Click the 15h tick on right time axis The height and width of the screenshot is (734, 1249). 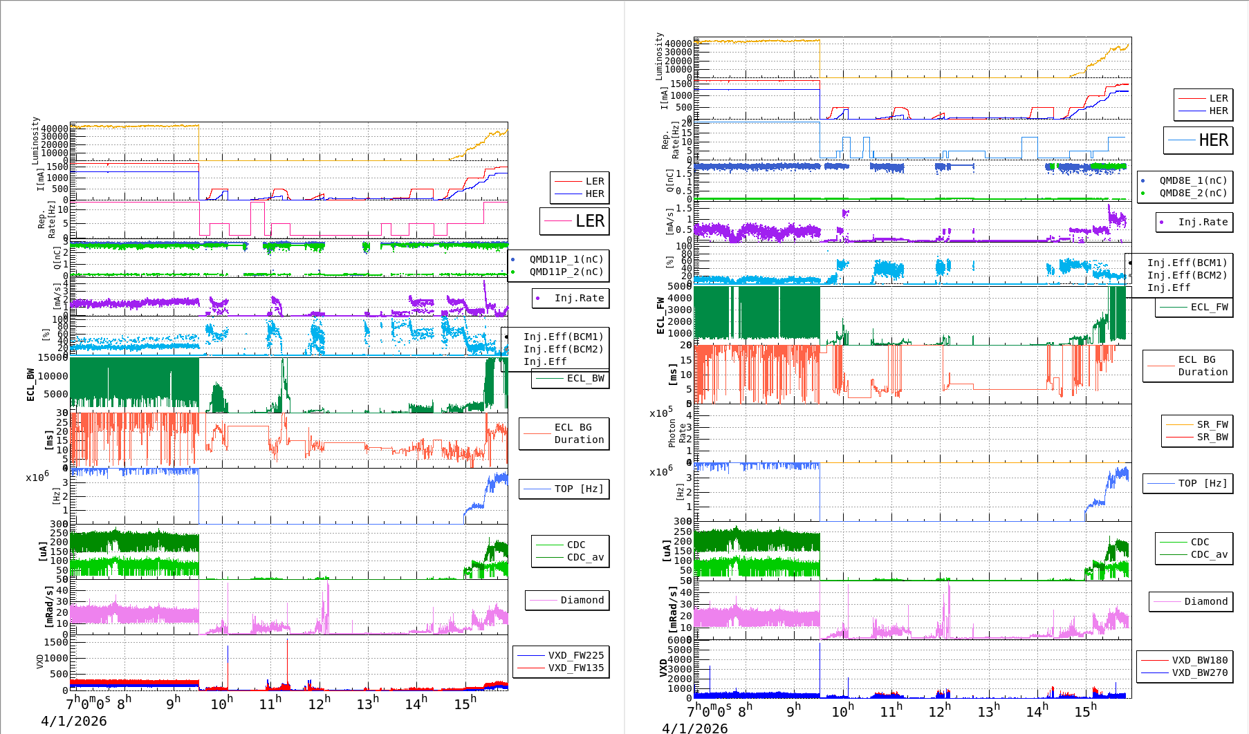point(1084,711)
